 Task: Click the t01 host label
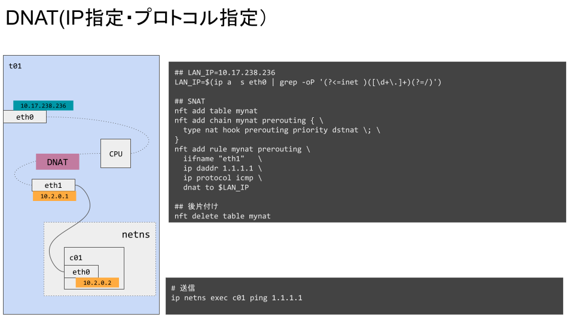point(15,66)
